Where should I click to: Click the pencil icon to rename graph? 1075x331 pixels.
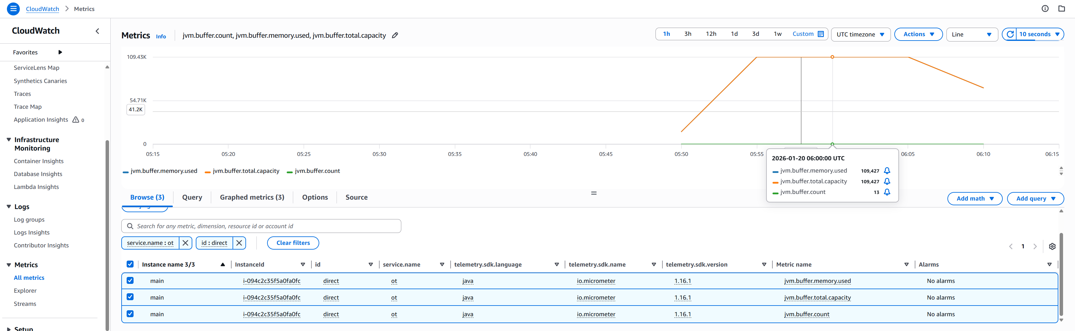(x=395, y=36)
